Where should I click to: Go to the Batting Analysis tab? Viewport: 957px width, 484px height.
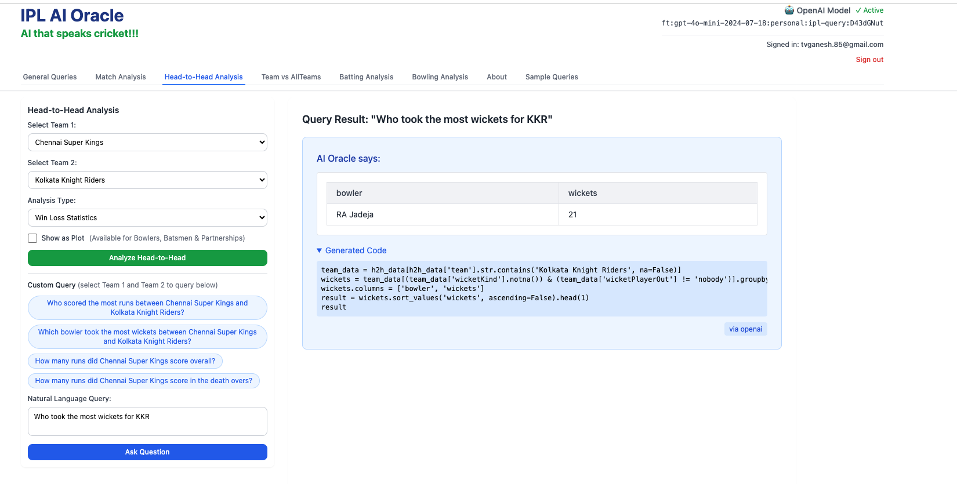click(366, 77)
